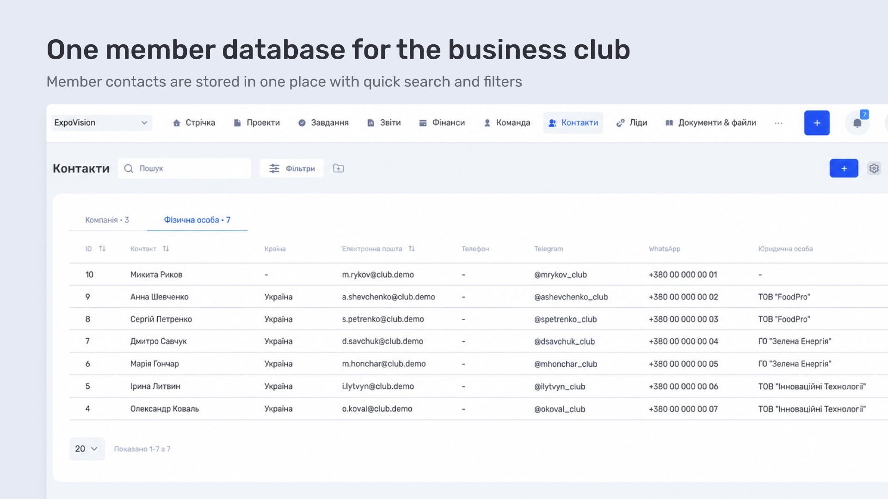Click WhatsApp number +380 00 000 00 01

(683, 275)
